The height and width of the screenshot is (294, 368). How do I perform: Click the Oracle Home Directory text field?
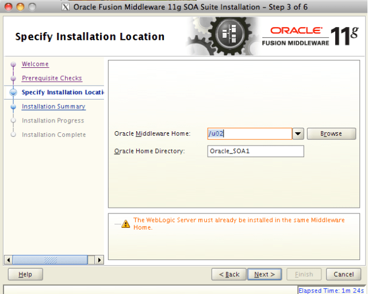coord(255,151)
